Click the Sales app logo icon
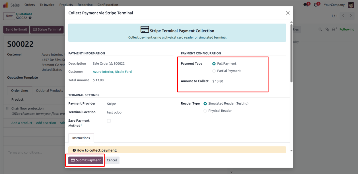The image size is (358, 174). 6,5
